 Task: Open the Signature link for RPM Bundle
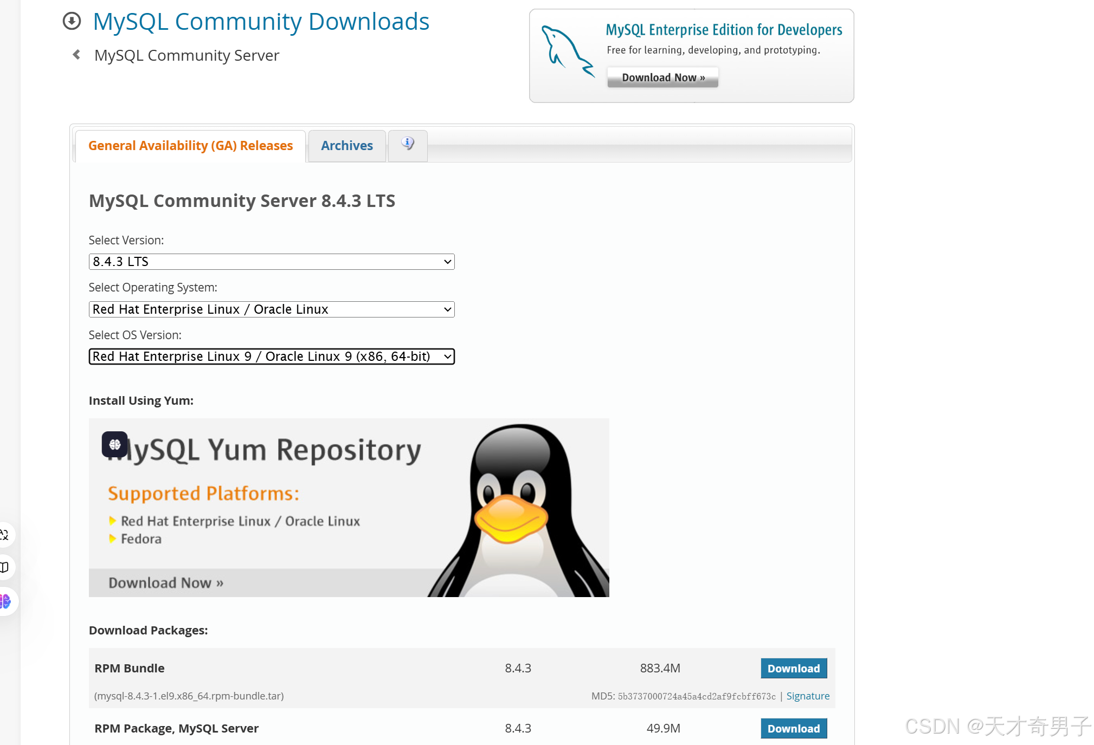coord(808,696)
